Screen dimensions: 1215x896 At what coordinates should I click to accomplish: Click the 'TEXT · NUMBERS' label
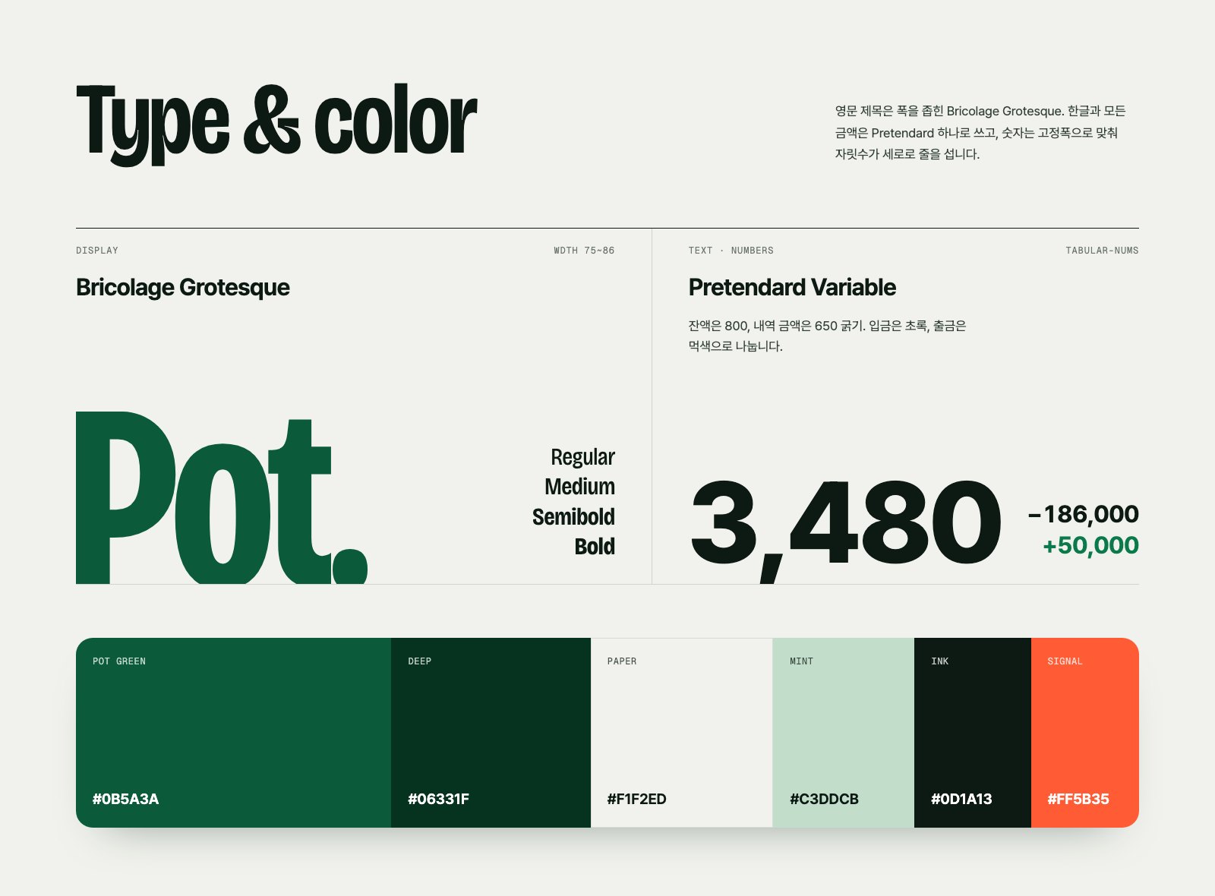click(731, 251)
